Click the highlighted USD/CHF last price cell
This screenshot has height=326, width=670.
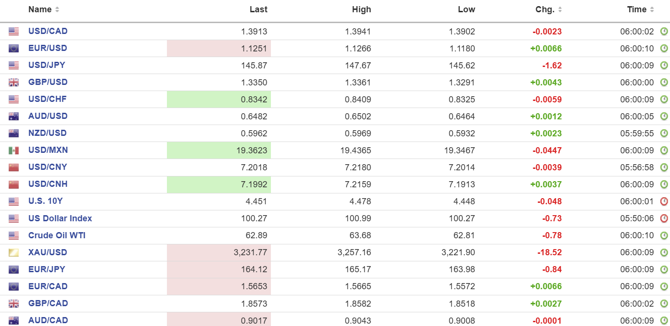[219, 100]
